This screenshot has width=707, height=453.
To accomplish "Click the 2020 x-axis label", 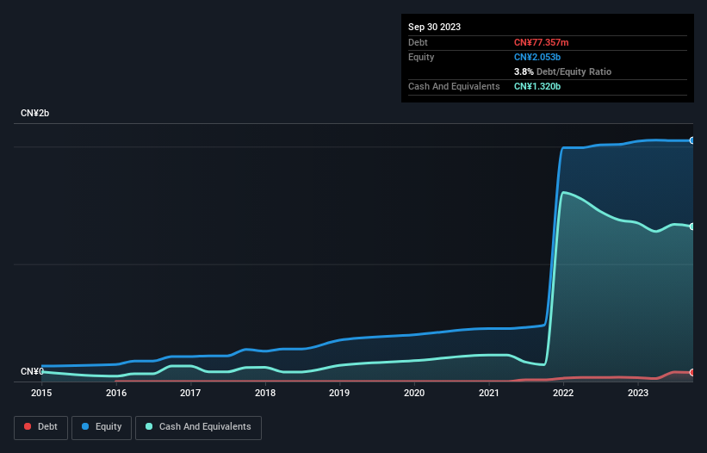I will click(414, 393).
